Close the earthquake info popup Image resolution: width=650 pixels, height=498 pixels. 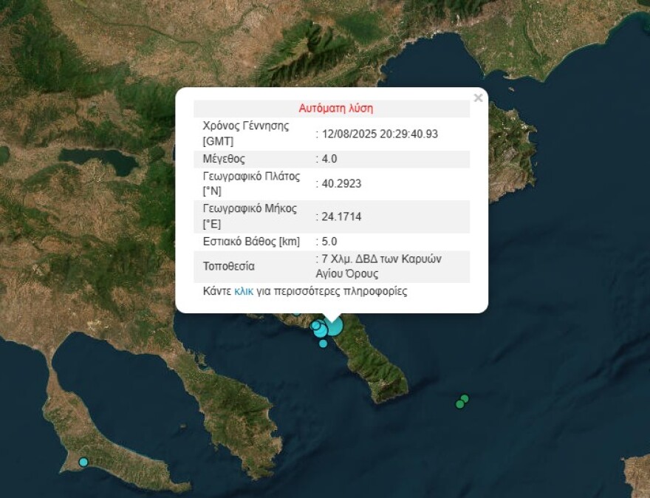[x=478, y=98]
